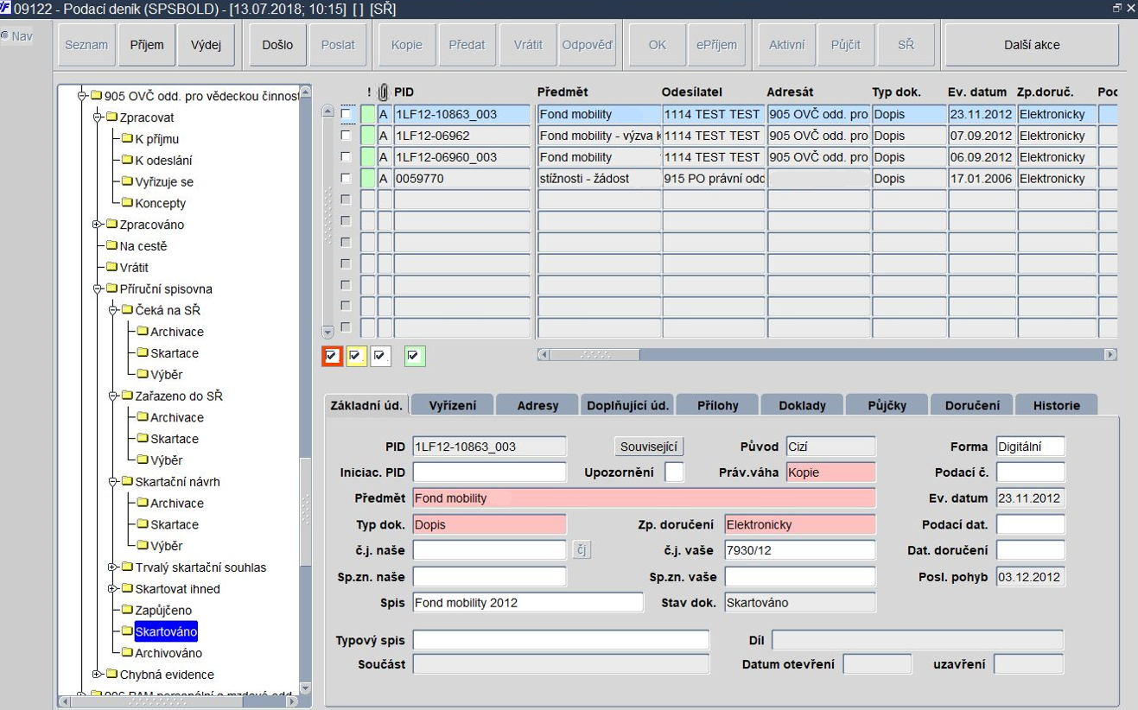Click Skartace folder icon under Čeká na SŘ
Viewport: 1138px width, 710px height.
click(143, 353)
